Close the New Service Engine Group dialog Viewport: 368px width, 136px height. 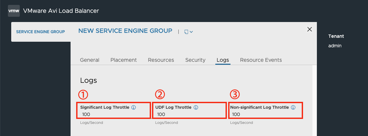[310, 29]
